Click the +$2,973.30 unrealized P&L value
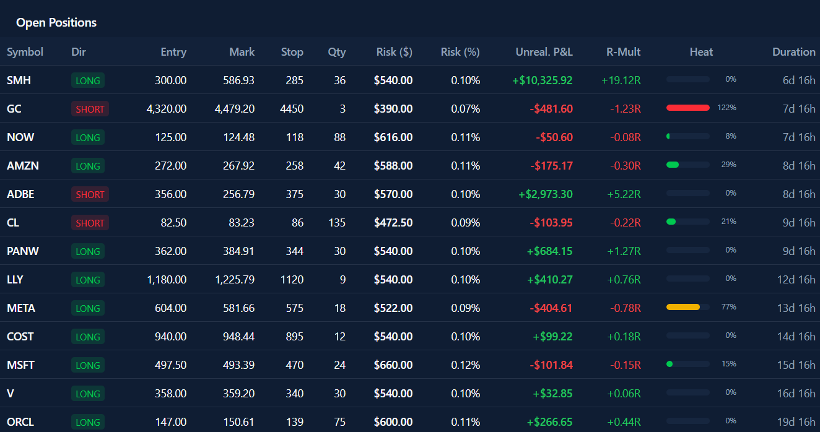 (546, 194)
